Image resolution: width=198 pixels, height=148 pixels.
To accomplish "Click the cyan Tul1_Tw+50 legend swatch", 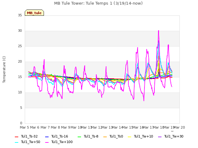I will (x=16, y=142).
